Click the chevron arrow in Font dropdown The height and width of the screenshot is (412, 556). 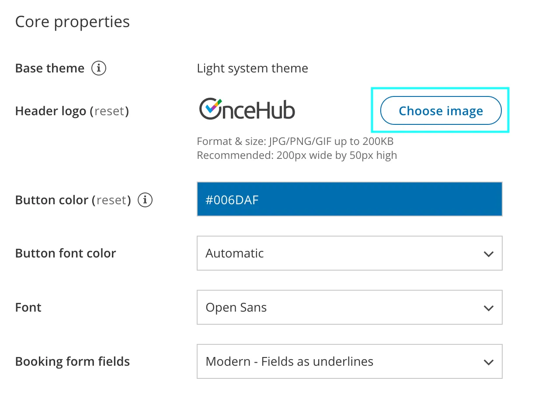point(489,308)
